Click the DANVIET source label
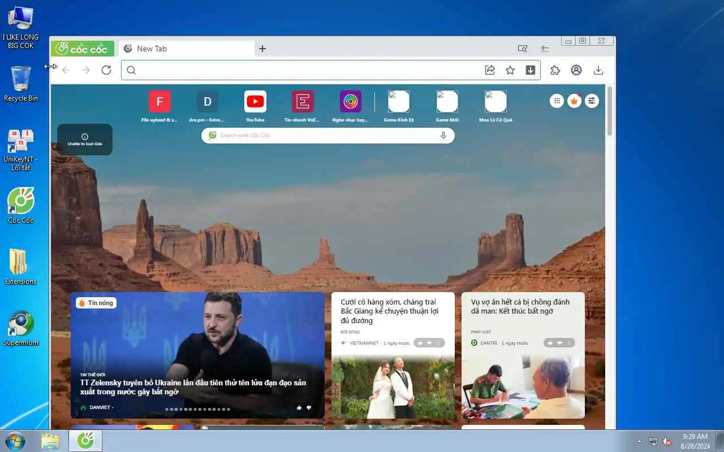724x452 pixels. pos(101,407)
